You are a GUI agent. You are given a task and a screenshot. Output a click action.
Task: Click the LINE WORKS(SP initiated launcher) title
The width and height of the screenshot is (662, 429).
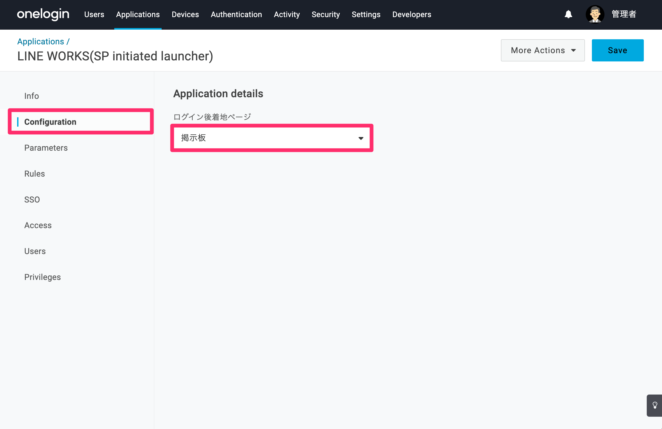pos(115,56)
